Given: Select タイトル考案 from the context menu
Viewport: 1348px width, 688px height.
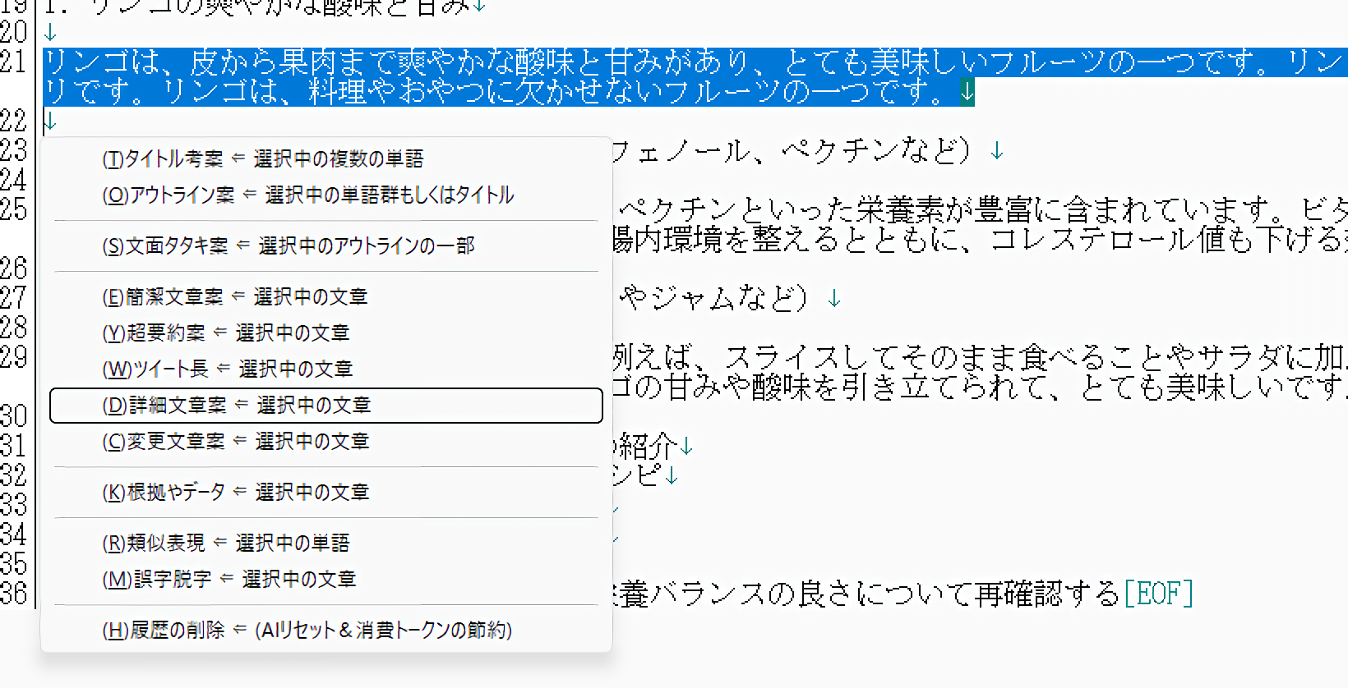Looking at the screenshot, I should tap(263, 158).
